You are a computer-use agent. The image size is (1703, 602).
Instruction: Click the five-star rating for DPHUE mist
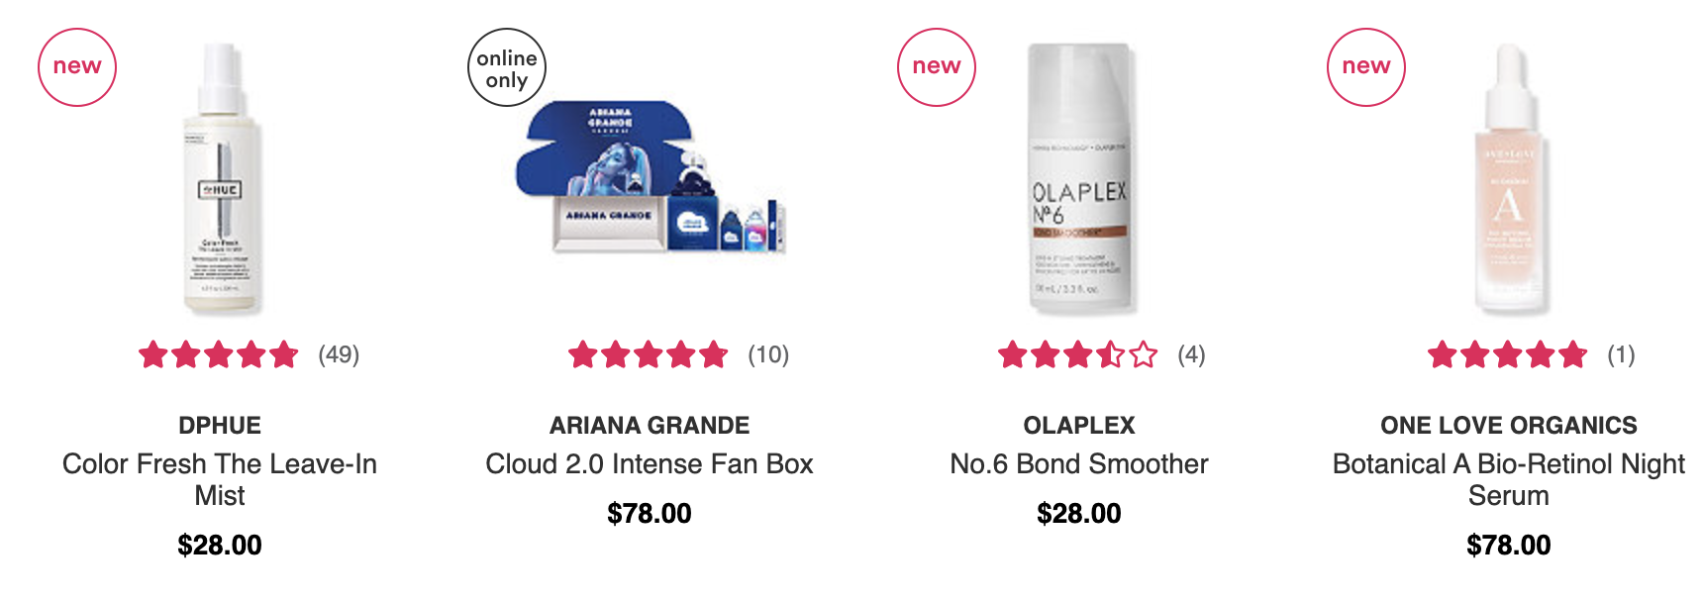click(x=219, y=354)
